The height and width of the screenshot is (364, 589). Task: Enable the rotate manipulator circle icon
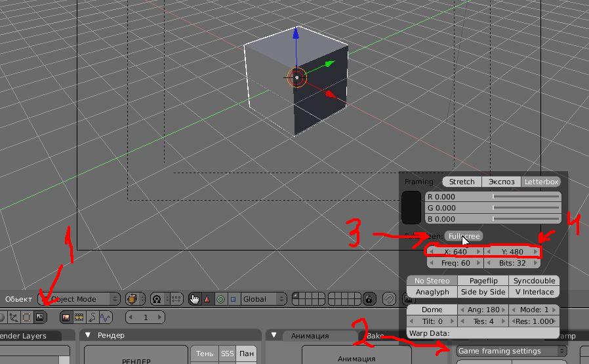click(x=220, y=299)
